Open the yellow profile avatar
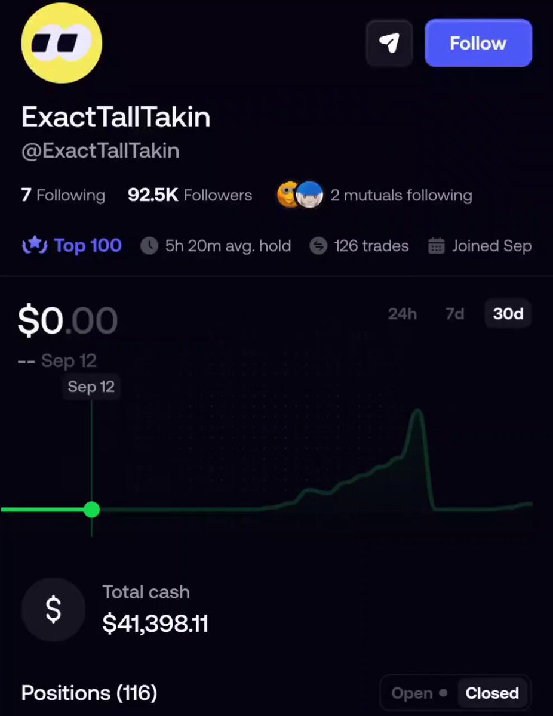This screenshot has height=716, width=553. pyautogui.click(x=62, y=43)
